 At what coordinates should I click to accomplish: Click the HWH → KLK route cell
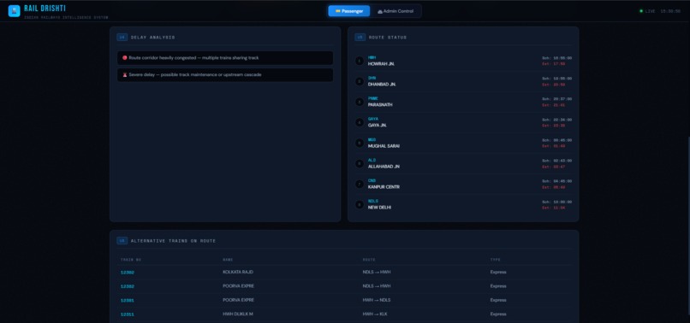374,314
